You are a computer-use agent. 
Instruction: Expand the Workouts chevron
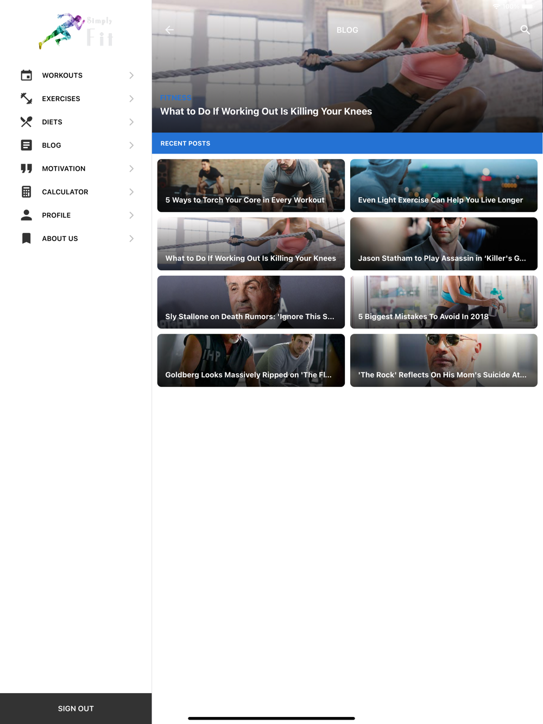pos(131,75)
